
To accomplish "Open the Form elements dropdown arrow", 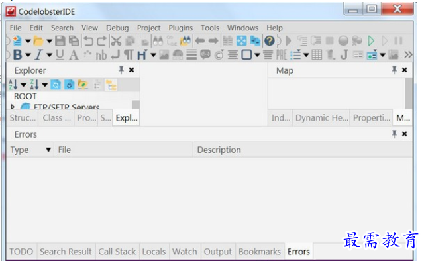I will (382, 55).
